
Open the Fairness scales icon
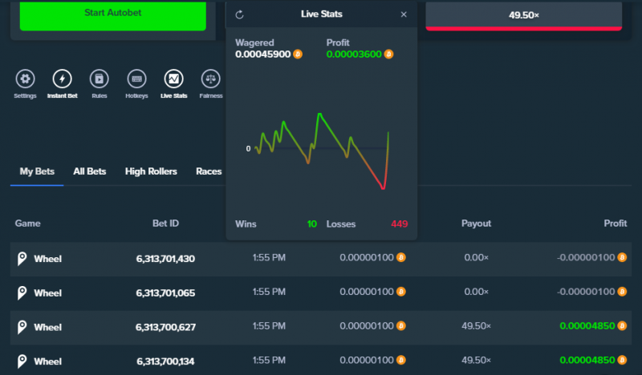tap(211, 79)
